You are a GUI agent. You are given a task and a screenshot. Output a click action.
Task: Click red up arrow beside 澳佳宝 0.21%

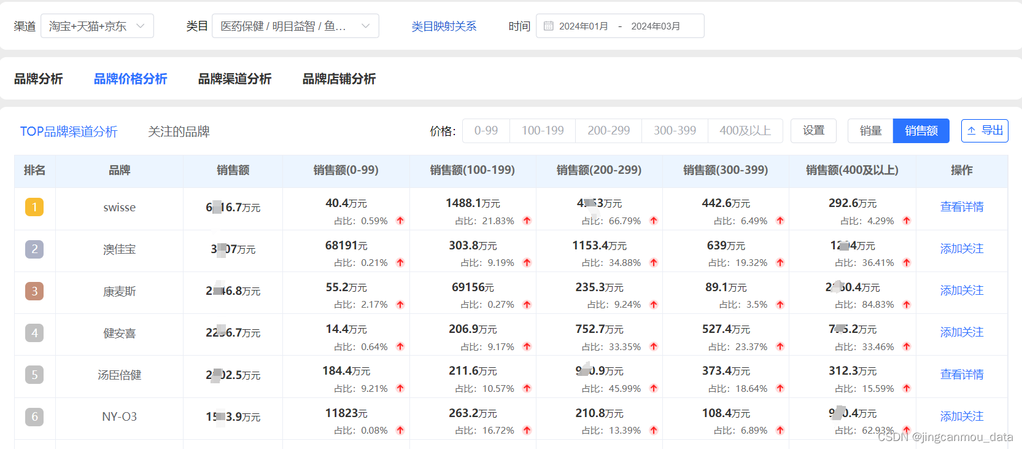400,262
